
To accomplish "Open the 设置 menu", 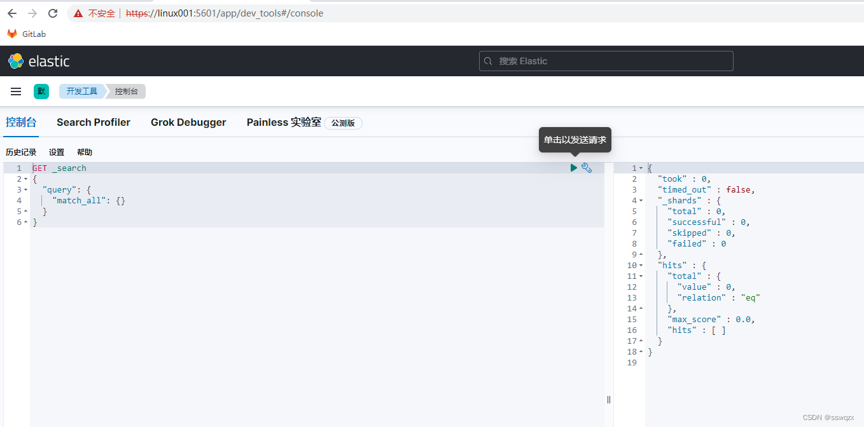I will click(56, 152).
